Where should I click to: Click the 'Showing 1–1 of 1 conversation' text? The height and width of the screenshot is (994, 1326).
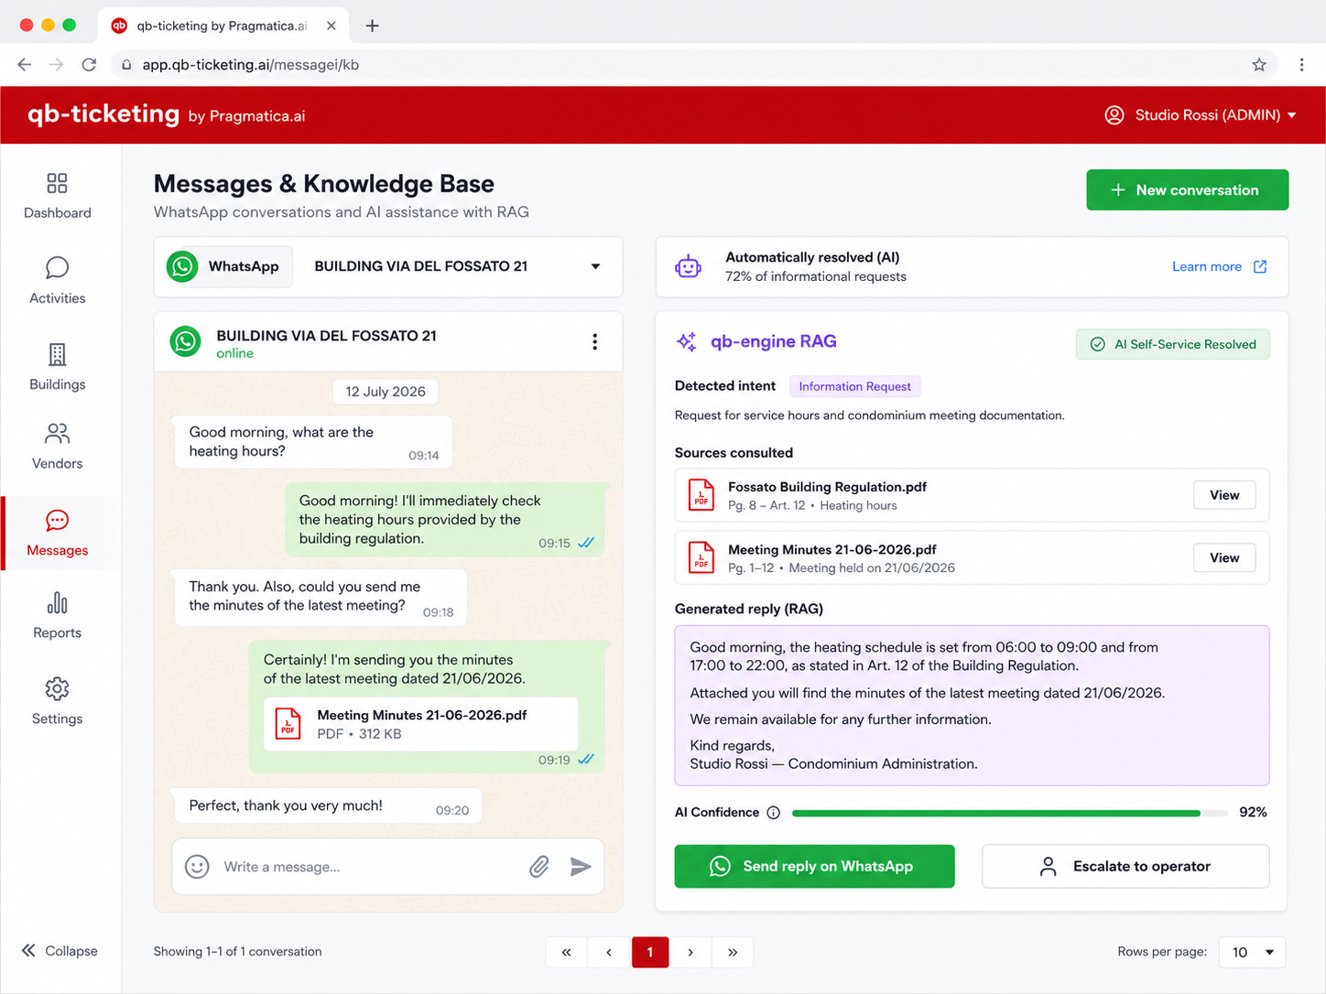237,952
